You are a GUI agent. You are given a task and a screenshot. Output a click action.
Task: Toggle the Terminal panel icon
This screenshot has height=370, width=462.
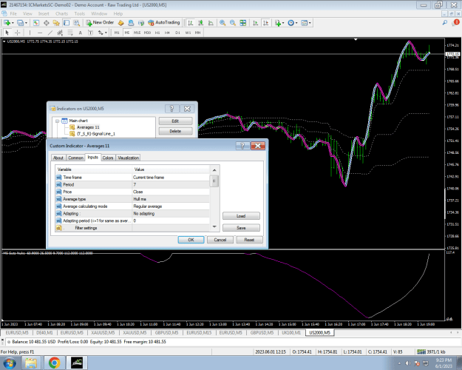point(67,23)
